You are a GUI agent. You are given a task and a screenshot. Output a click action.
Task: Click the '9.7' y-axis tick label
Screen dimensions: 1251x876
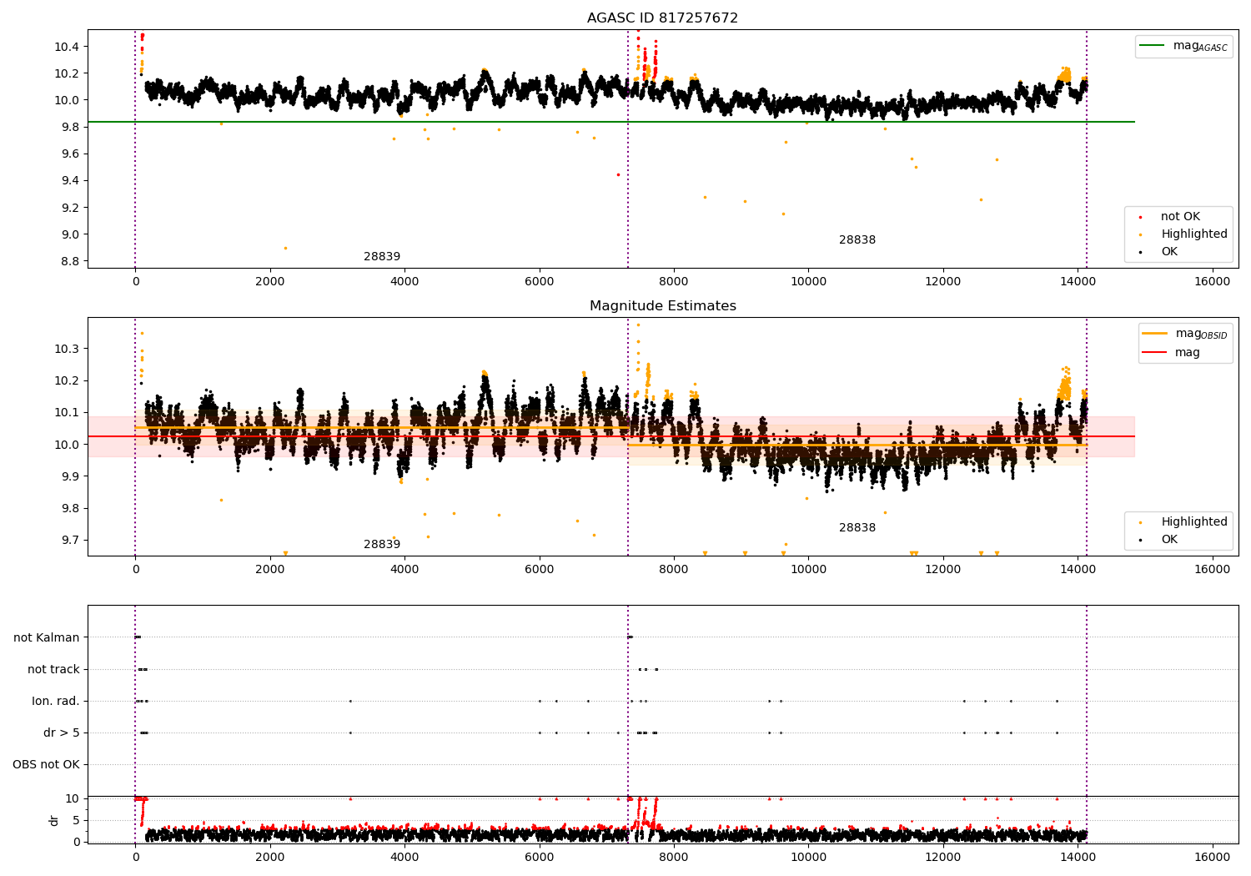[x=70, y=540]
